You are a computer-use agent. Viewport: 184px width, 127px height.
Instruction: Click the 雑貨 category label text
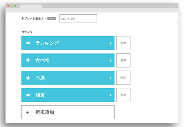(40, 95)
